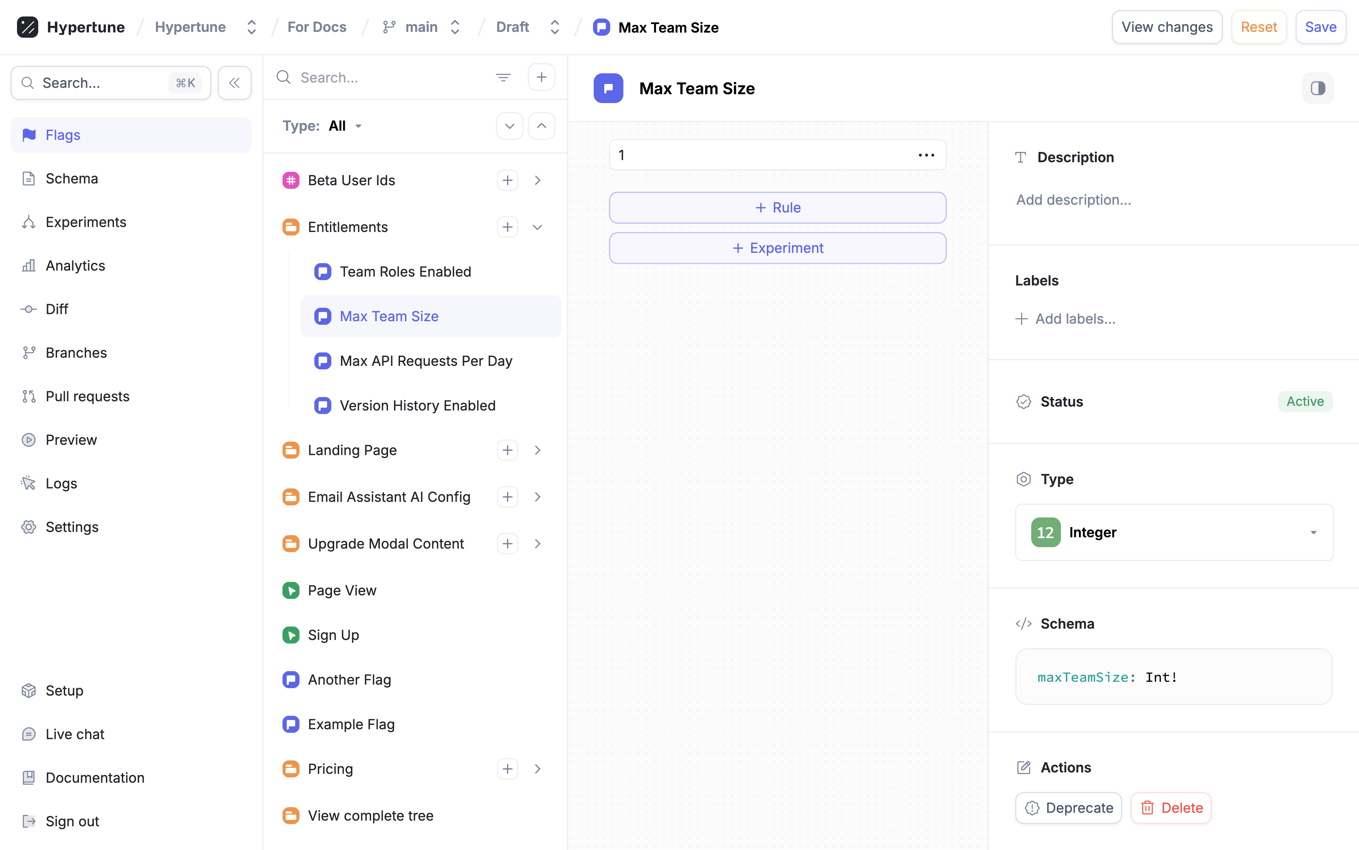Click the Add description field
The image size is (1359, 850).
coord(1073,200)
